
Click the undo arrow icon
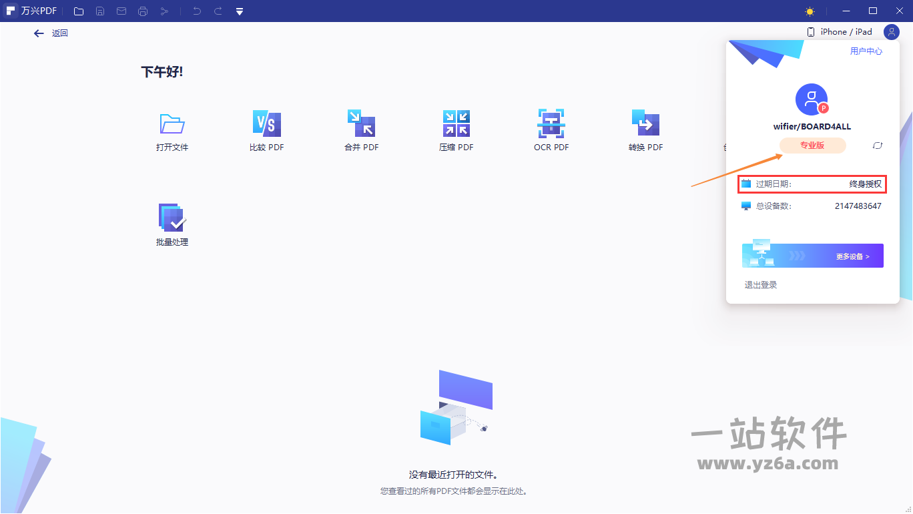[197, 11]
